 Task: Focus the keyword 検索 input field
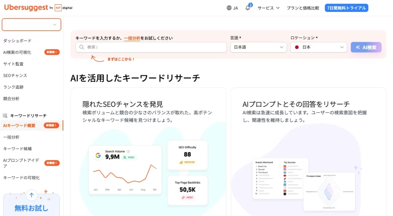(151, 47)
